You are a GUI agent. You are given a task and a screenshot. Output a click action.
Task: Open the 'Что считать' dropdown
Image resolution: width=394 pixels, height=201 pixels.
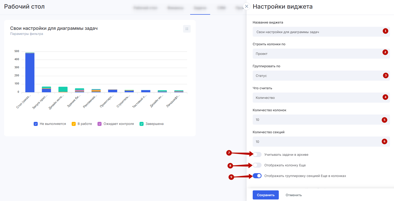(317, 98)
